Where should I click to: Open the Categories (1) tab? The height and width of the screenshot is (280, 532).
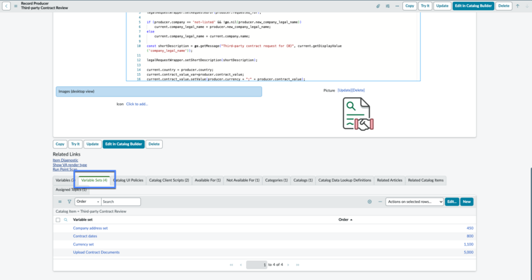tap(276, 180)
